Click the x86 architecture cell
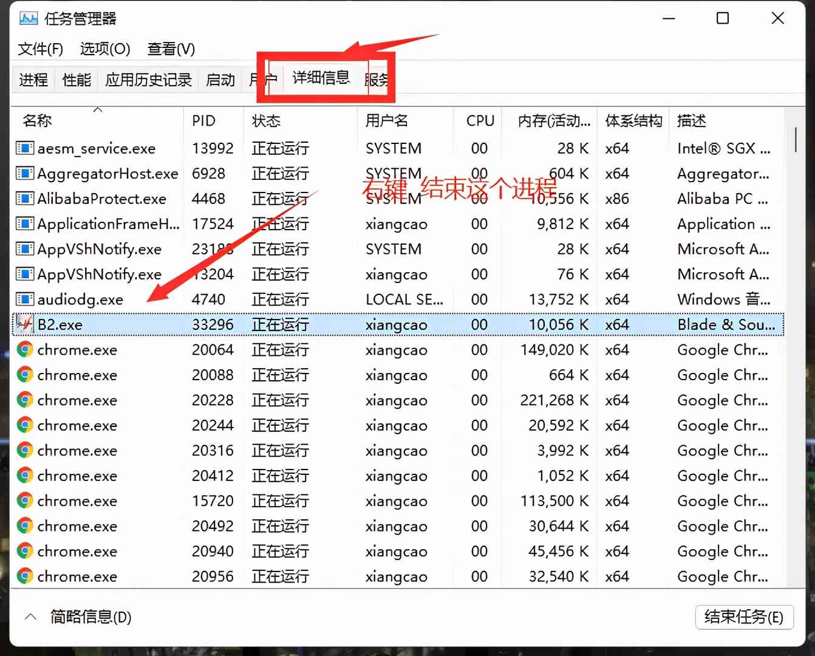The image size is (815, 656). pyautogui.click(x=617, y=199)
